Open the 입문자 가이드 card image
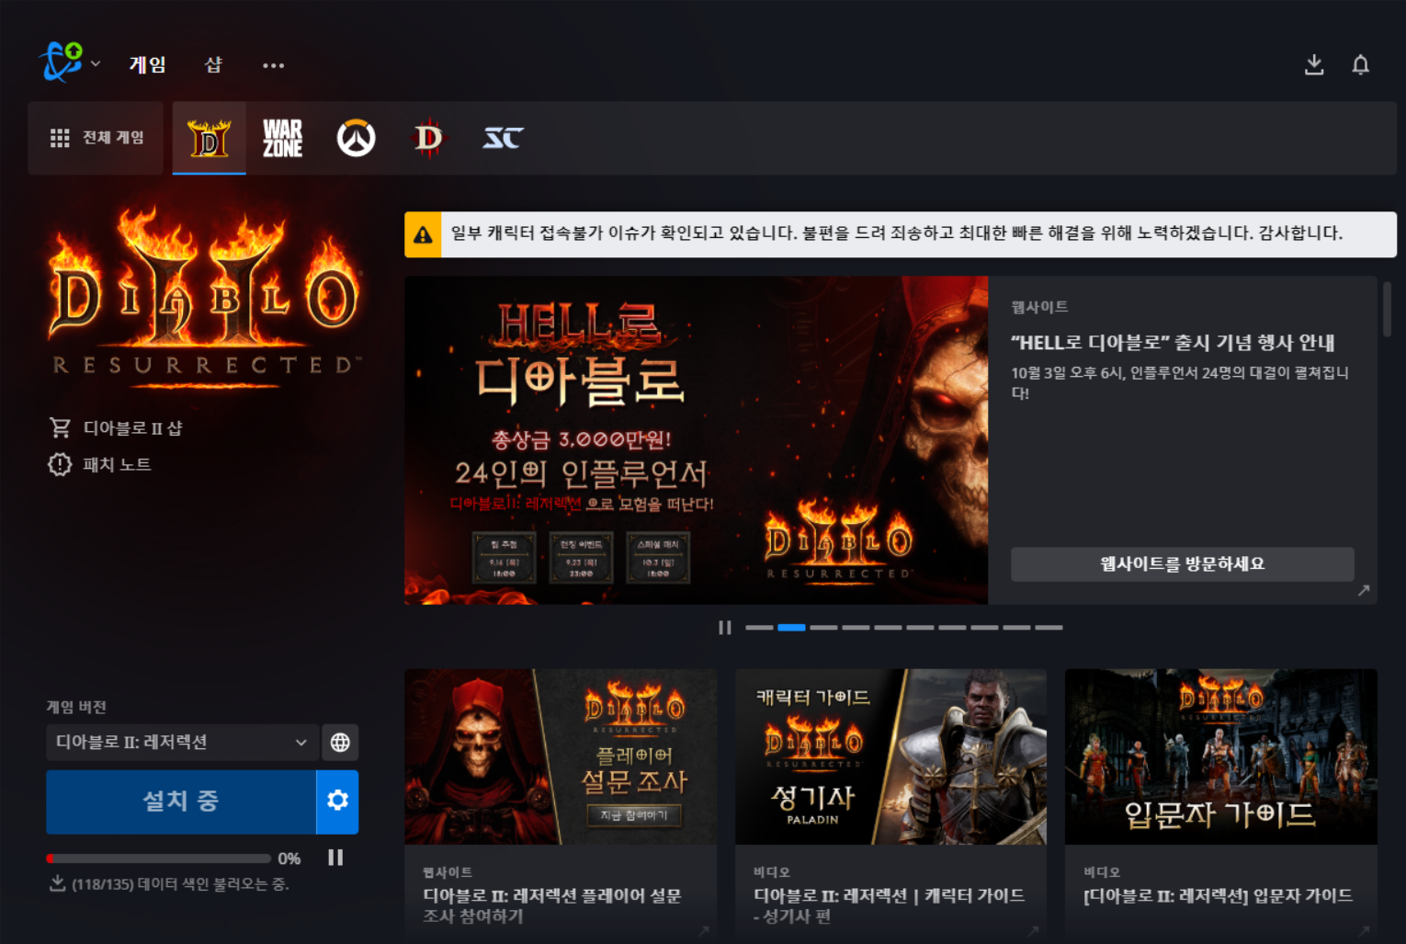The width and height of the screenshot is (1406, 944). click(1220, 756)
